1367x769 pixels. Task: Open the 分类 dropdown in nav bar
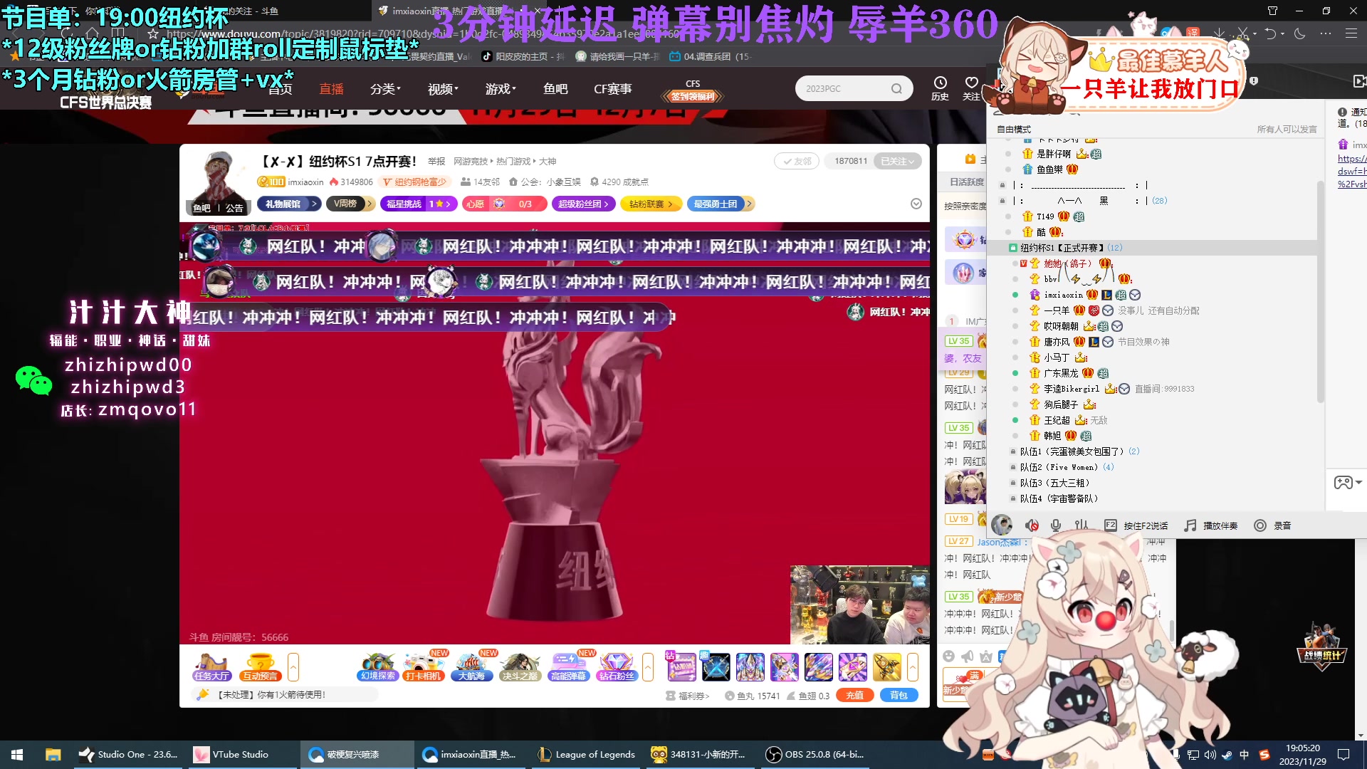point(385,89)
